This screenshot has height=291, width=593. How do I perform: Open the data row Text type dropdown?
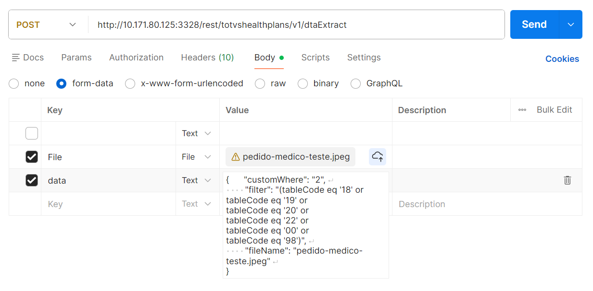(197, 180)
